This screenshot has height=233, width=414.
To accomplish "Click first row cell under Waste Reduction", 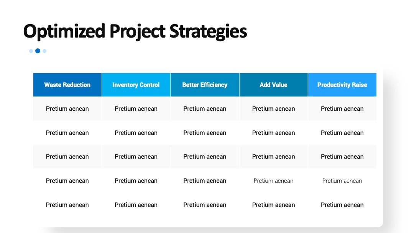I will point(67,109).
